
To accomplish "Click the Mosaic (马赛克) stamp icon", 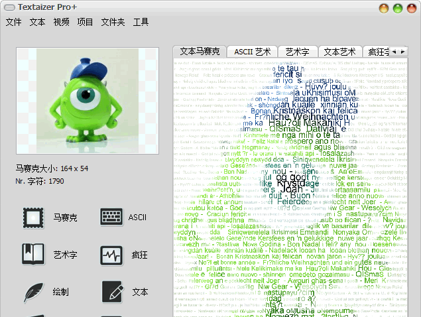I will tap(33, 218).
